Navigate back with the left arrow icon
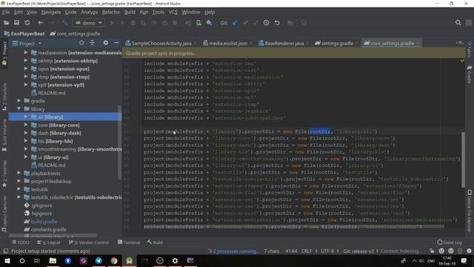Image resolution: width=474 pixels, height=267 pixels. coord(41,23)
